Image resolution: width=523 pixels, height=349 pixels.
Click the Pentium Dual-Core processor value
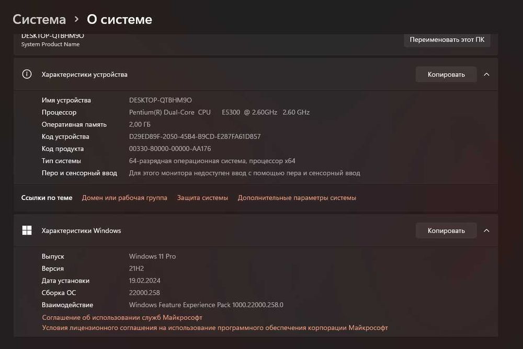coord(219,112)
